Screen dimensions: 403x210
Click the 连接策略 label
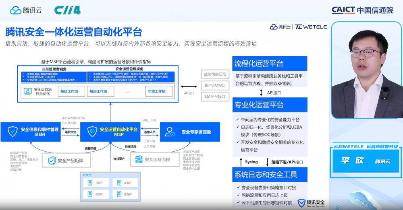(x=90, y=148)
